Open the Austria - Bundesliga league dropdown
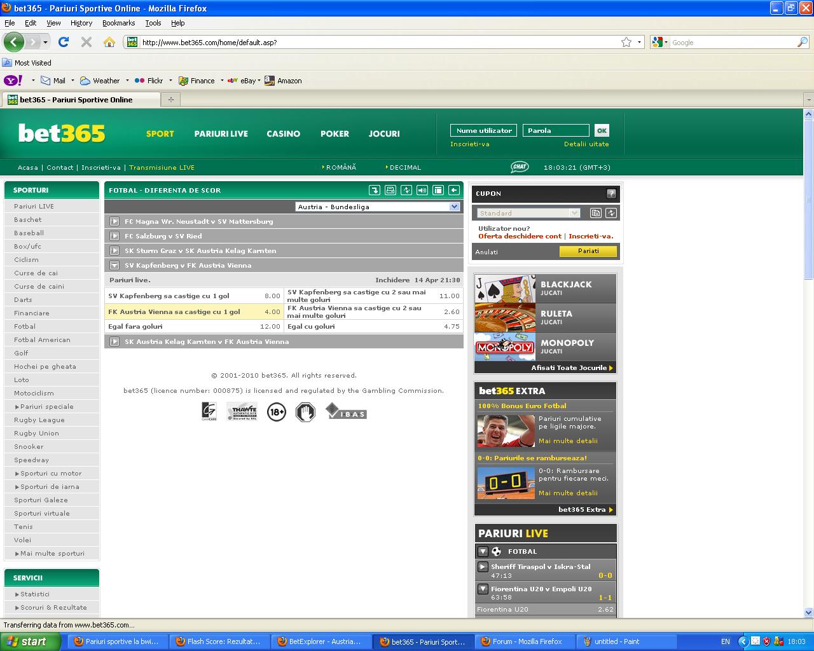This screenshot has width=814, height=651. (x=378, y=207)
